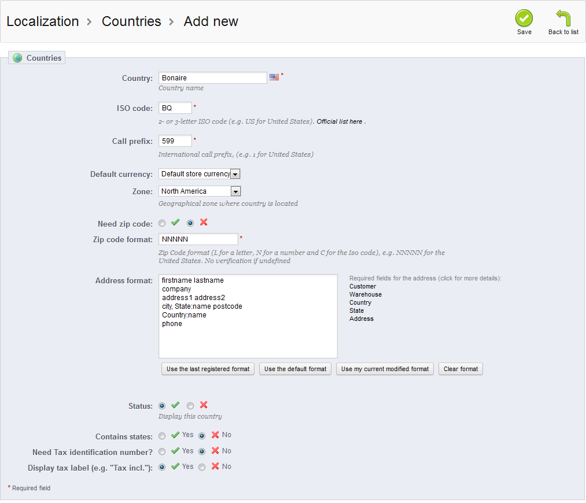
Task: Enable Need Tax identification number Yes radio
Action: [x=162, y=452]
